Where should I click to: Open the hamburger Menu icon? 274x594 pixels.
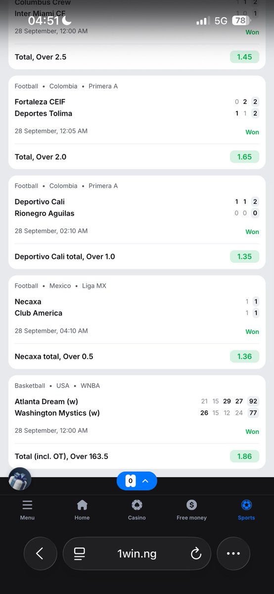tap(27, 505)
